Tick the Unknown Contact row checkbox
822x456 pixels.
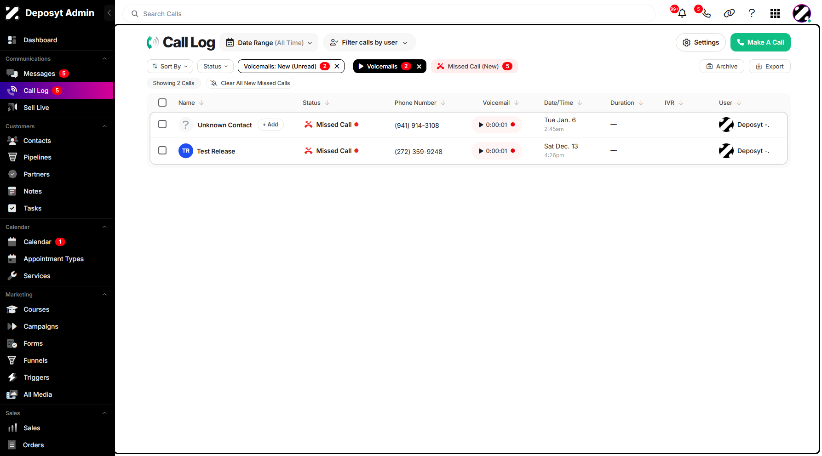[x=162, y=124]
